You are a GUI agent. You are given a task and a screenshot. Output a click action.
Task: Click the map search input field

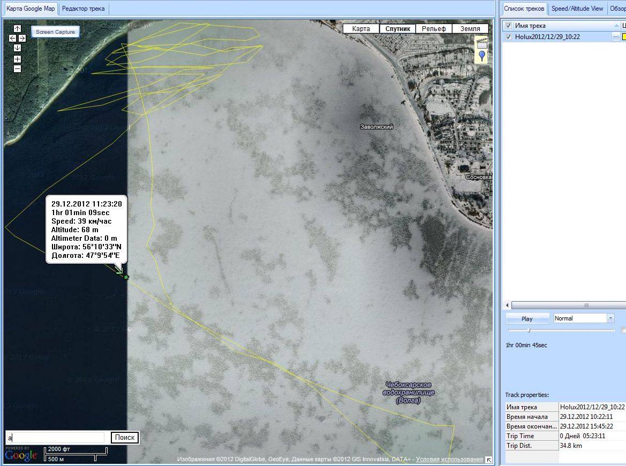click(x=56, y=438)
